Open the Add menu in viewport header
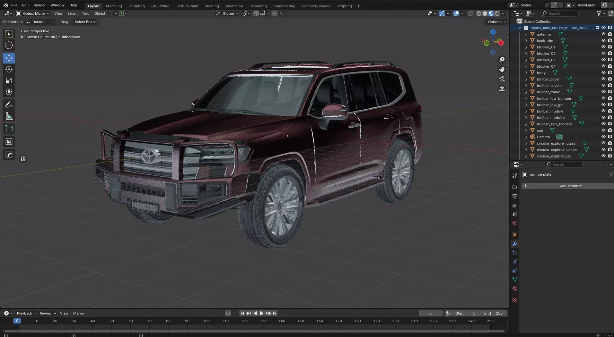The image size is (614, 337). pyautogui.click(x=86, y=13)
